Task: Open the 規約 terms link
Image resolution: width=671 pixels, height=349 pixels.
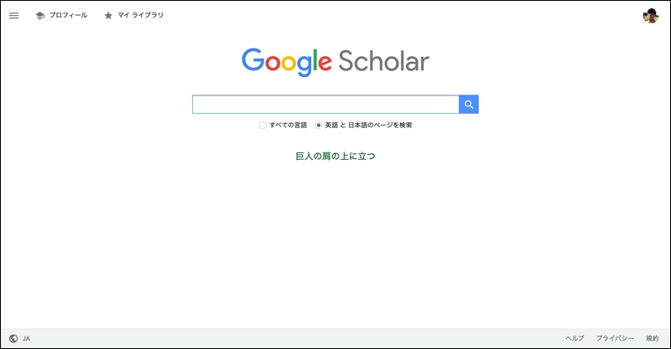Action: 653,338
